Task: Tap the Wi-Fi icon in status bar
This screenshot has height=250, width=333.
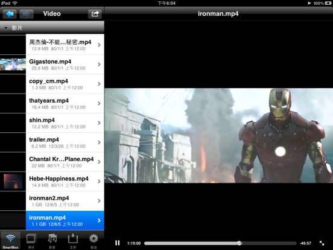Action: click(x=15, y=3)
